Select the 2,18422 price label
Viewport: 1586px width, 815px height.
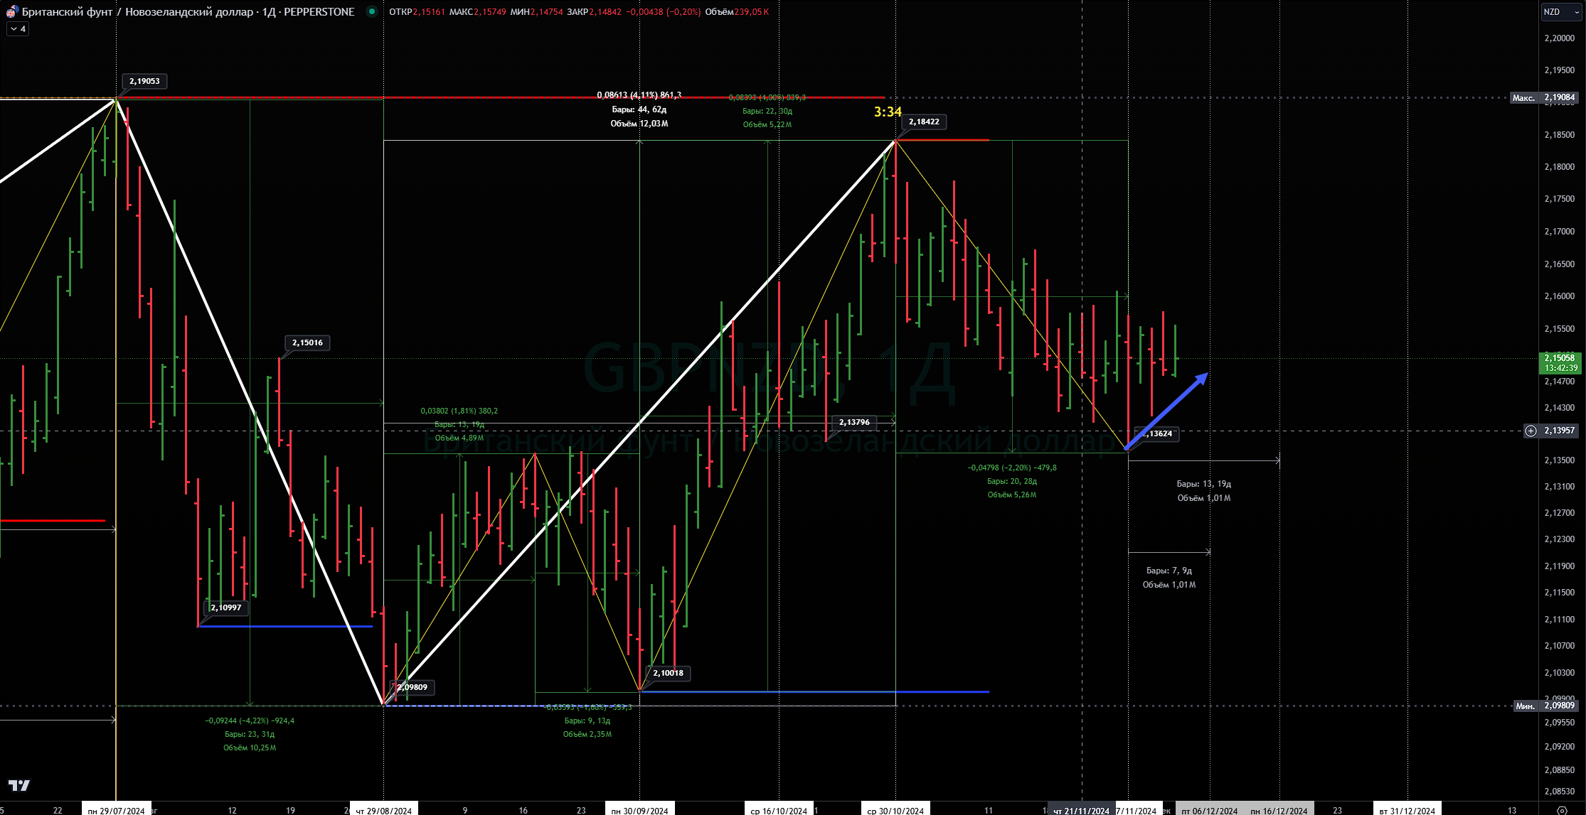click(x=924, y=122)
